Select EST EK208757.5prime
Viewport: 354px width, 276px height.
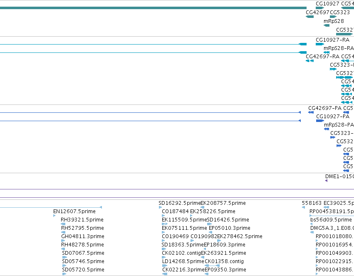tap(223, 203)
